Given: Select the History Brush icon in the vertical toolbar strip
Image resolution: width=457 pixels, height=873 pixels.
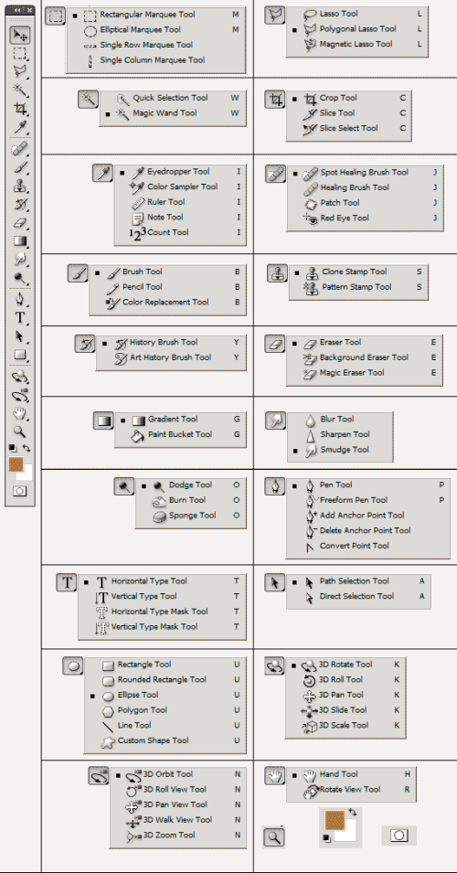Looking at the screenshot, I should [x=20, y=205].
